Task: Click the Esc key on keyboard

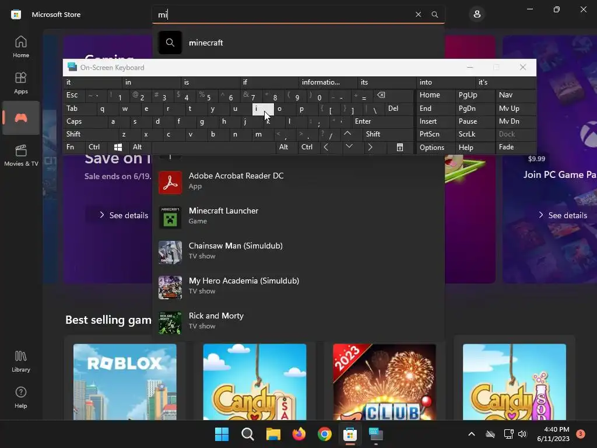Action: 74,95
